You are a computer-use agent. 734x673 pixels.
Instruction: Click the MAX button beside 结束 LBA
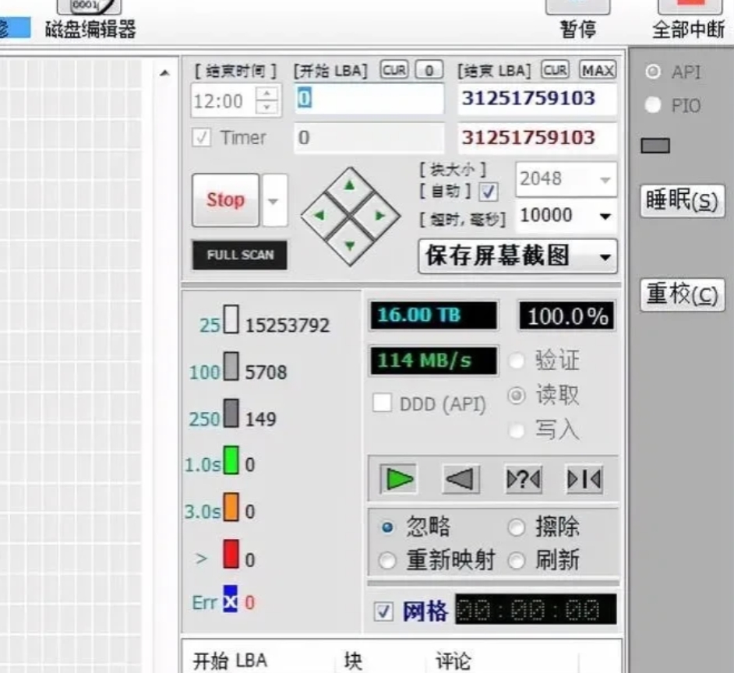pos(598,70)
